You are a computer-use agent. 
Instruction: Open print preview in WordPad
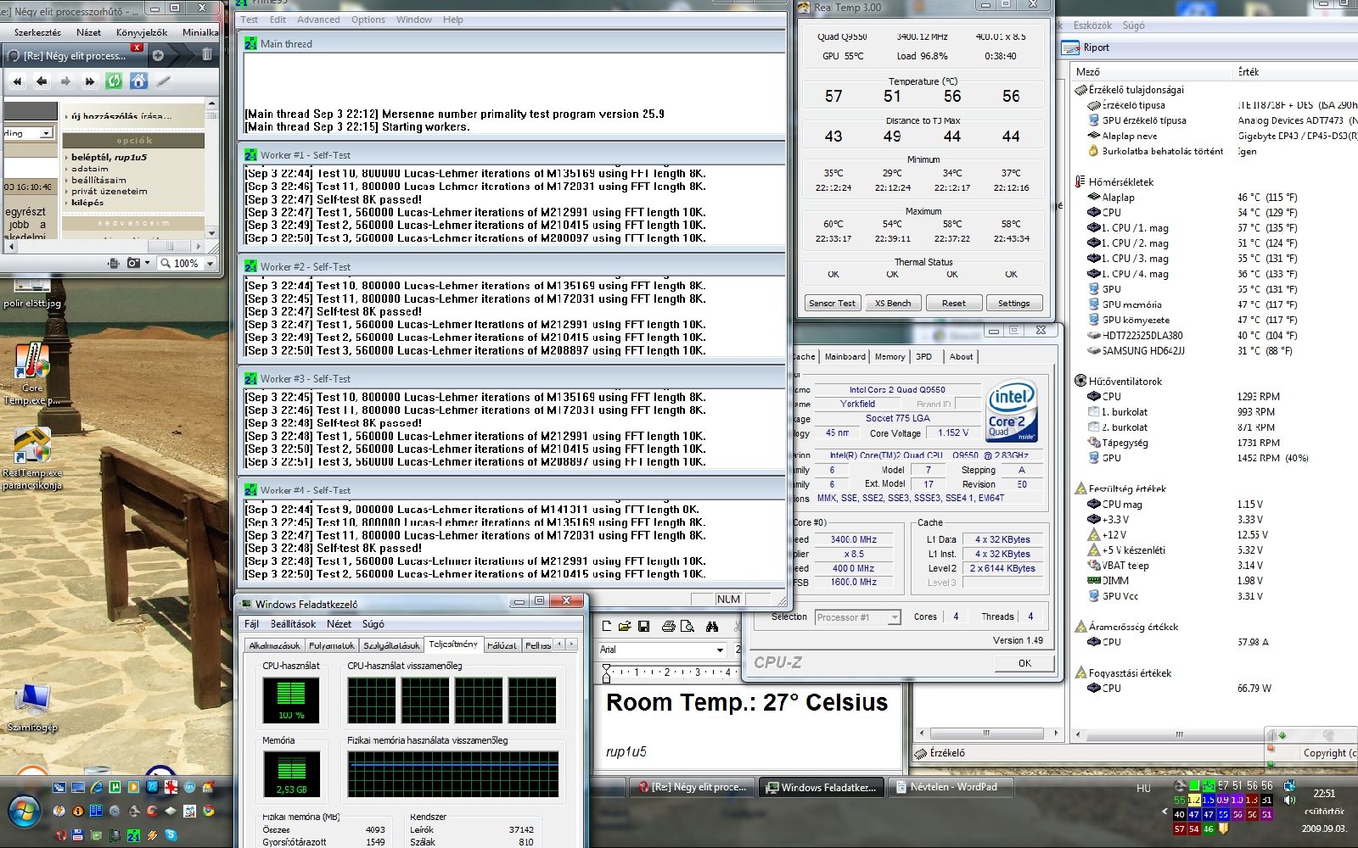687,627
